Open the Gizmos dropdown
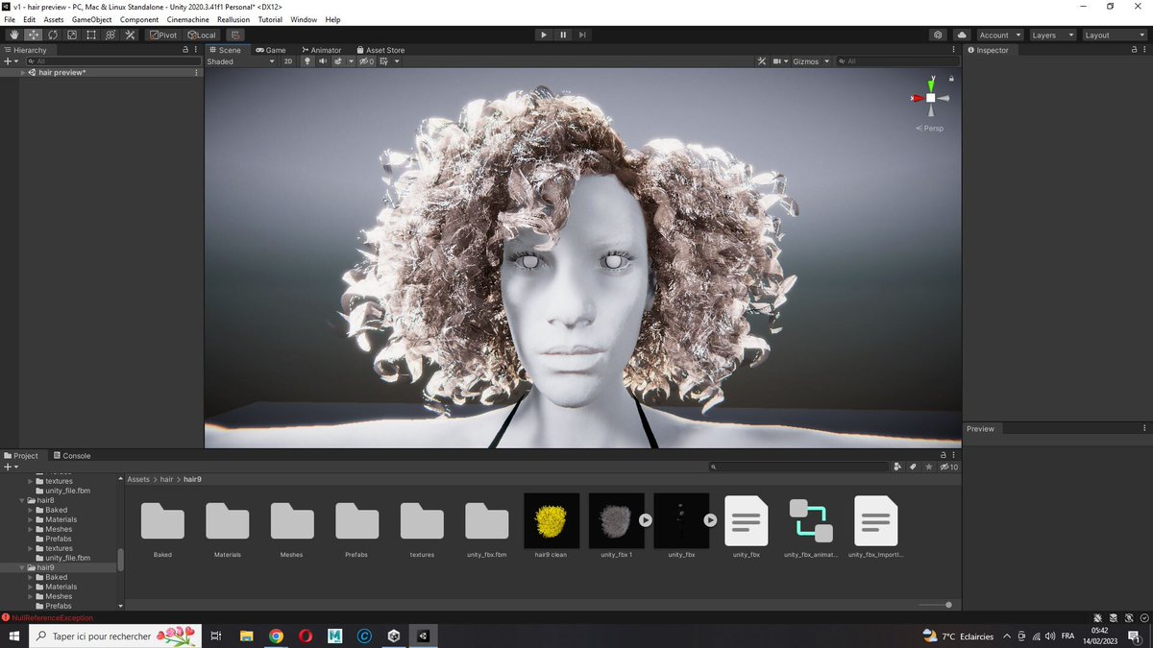Screen dimensions: 1153x648 tap(811, 61)
